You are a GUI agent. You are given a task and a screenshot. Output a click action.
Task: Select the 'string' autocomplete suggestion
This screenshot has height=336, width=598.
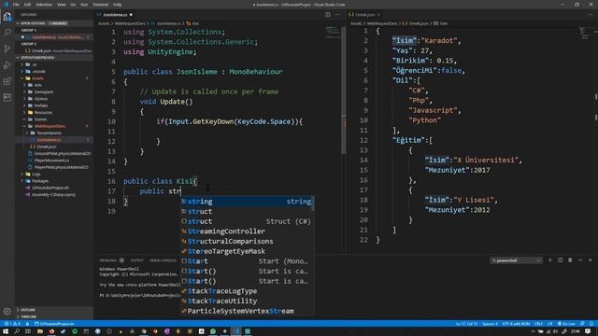(247, 202)
